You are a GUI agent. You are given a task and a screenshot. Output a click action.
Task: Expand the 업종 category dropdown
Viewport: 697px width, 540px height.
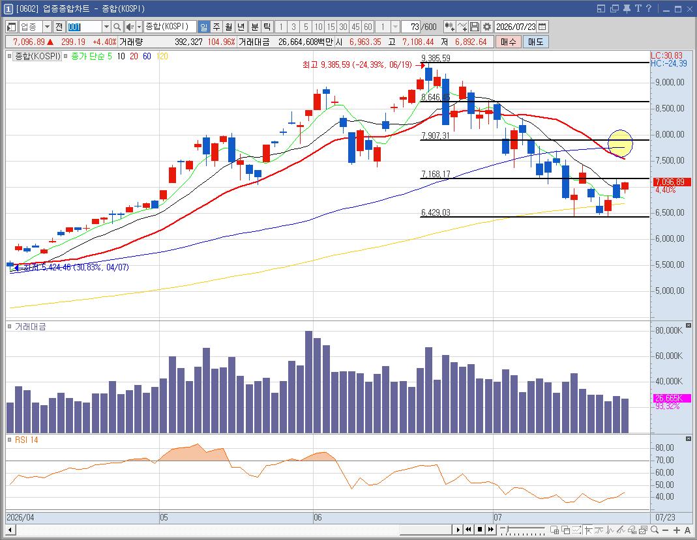pyautogui.click(x=47, y=27)
